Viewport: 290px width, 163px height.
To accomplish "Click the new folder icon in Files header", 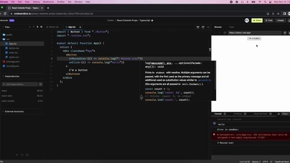I will point(41,27).
